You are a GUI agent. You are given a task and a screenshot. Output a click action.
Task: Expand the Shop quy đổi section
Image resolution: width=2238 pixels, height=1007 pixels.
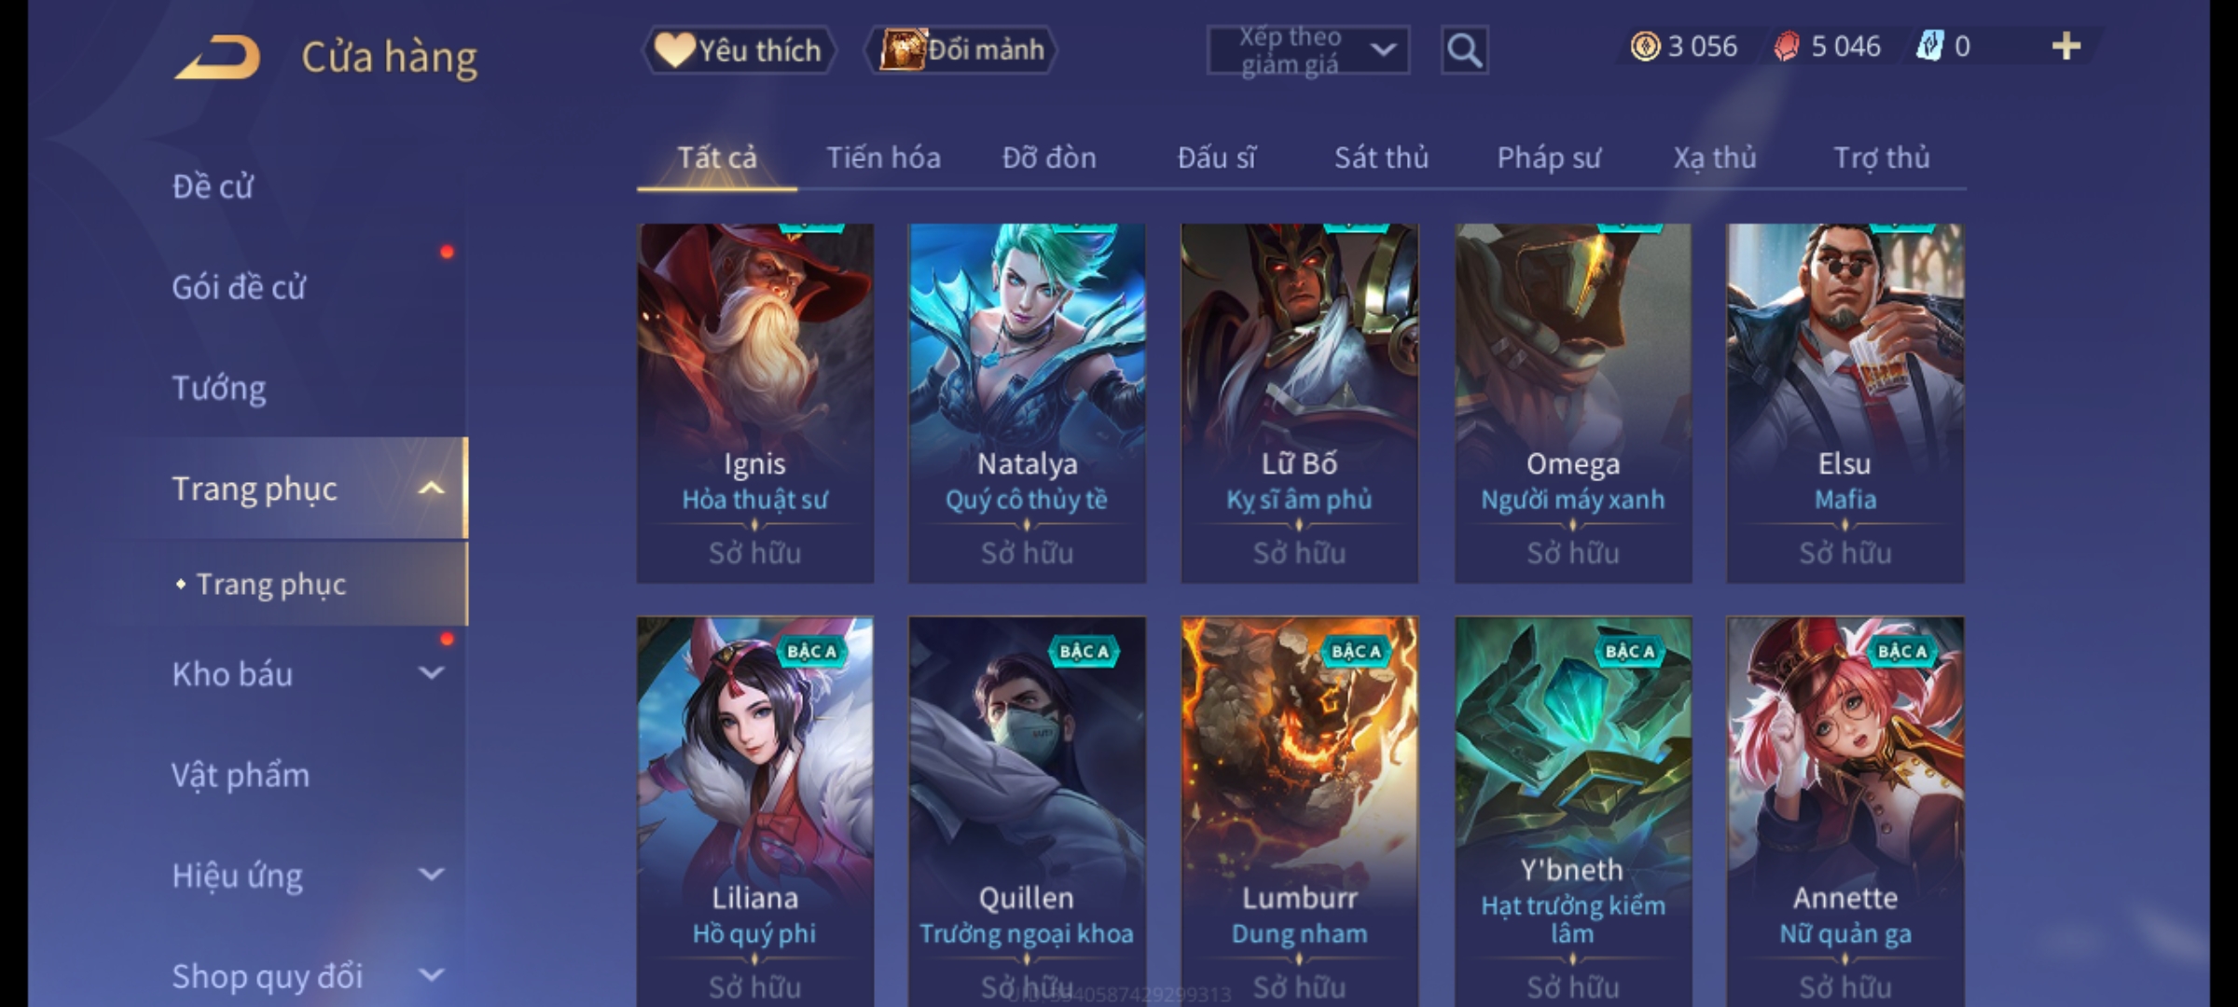pyautogui.click(x=431, y=975)
